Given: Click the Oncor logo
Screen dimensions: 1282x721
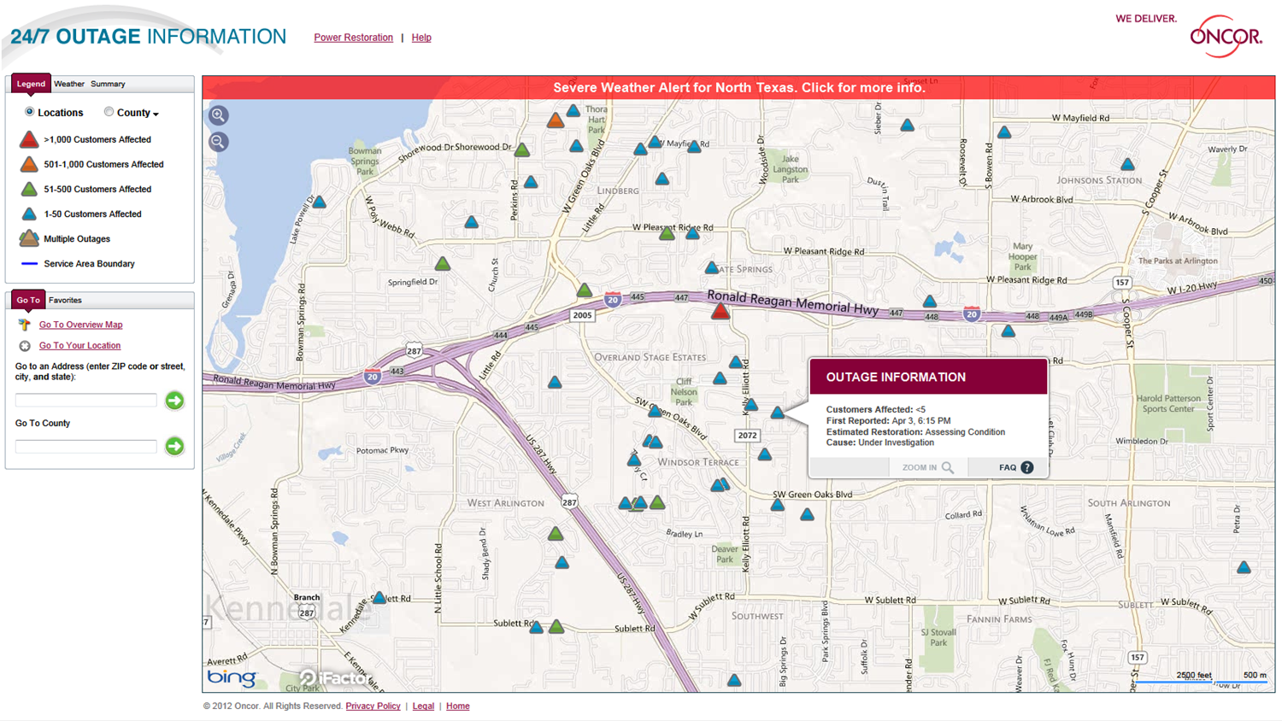Looking at the screenshot, I should point(1226,37).
